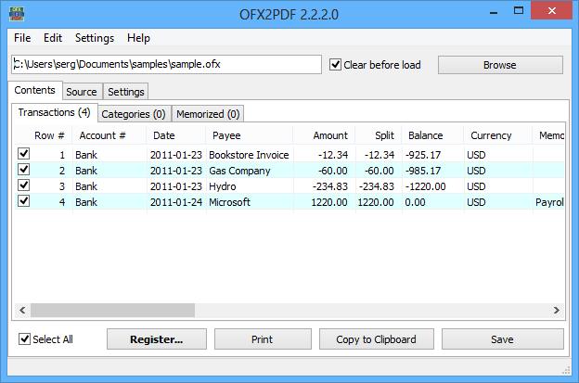Select the Transactions (4) tab
The image size is (579, 383).
(54, 112)
